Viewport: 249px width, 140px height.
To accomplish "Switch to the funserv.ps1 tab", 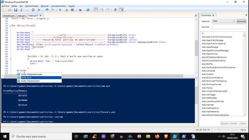I will 9,16.
